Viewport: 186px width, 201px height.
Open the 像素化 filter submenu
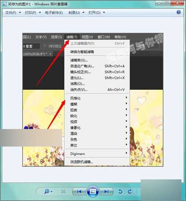pos(97,128)
